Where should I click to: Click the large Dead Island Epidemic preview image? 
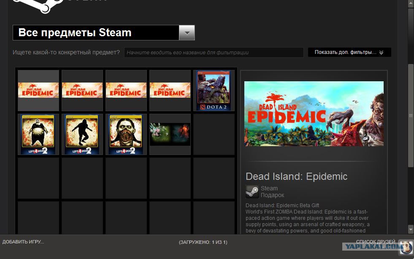pos(314,114)
